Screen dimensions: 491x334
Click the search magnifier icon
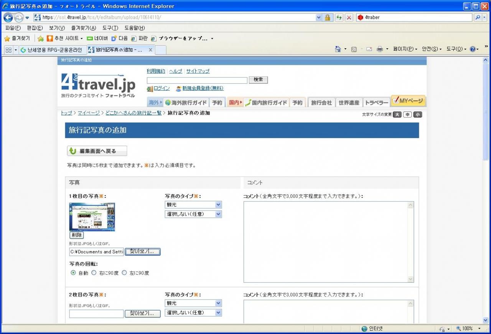click(478, 18)
